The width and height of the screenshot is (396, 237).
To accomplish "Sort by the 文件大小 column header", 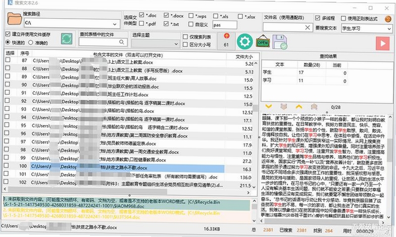I will (243, 57).
